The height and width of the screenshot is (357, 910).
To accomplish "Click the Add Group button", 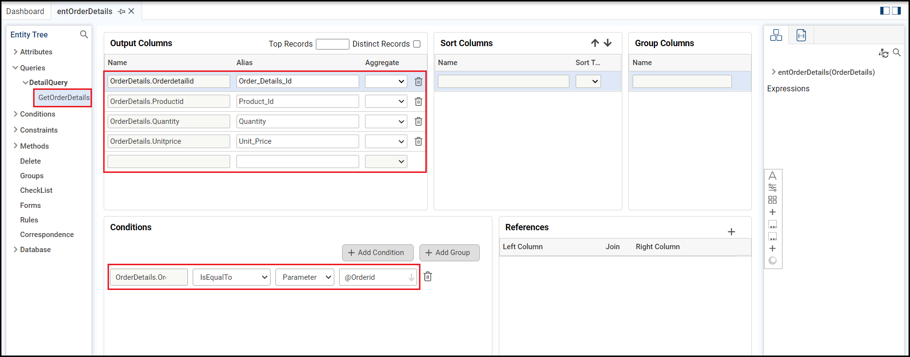I will (x=449, y=253).
